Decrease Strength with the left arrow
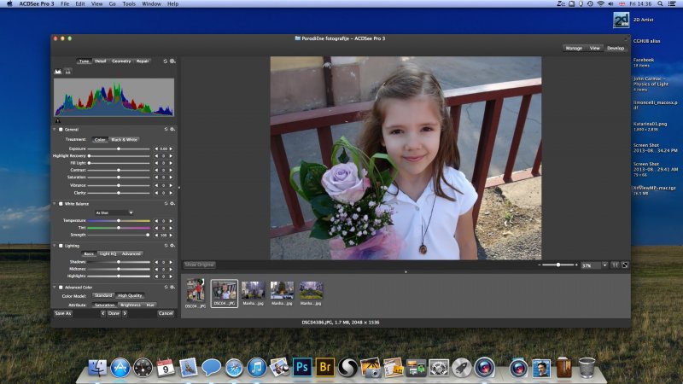This screenshot has width=683, height=384. (156, 236)
